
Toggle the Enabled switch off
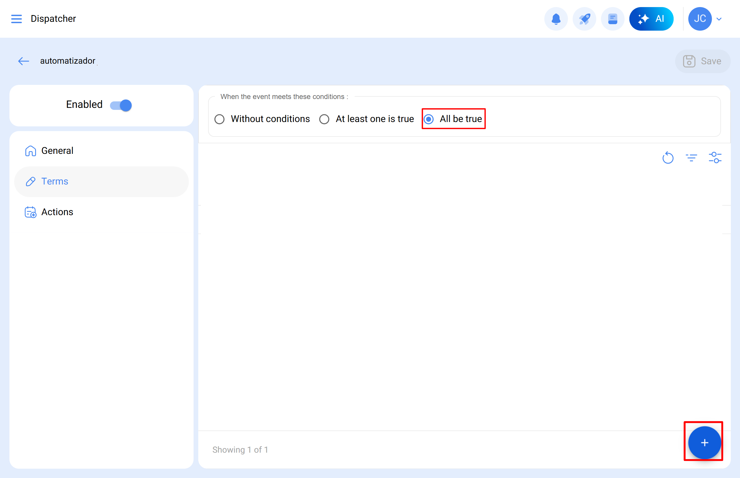(121, 105)
